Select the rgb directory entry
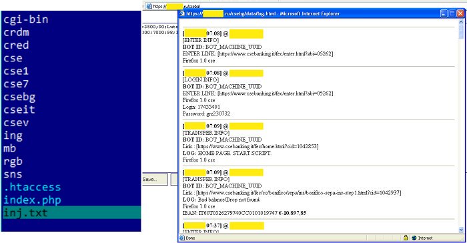This screenshot has width=467, height=243. [13, 162]
